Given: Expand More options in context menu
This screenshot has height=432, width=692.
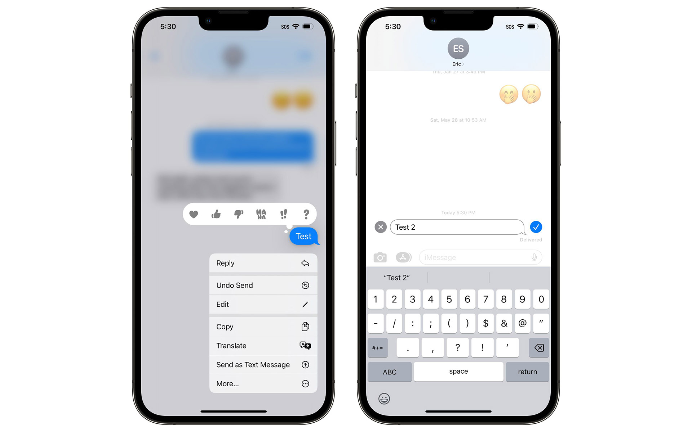Looking at the screenshot, I should 260,384.
